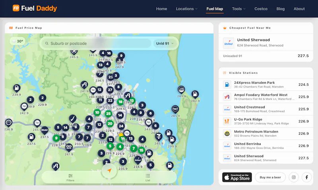This screenshot has height=190, width=318.
Task: Click the Shell station marker at 236.9
Action: (x=8, y=122)
